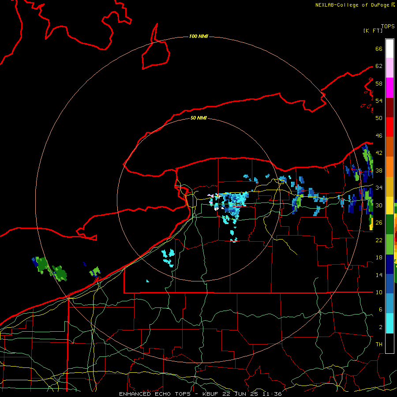Screen dimensions: 397x397
Task: Pick the cyan swatch in the legend
Action: coord(390,323)
